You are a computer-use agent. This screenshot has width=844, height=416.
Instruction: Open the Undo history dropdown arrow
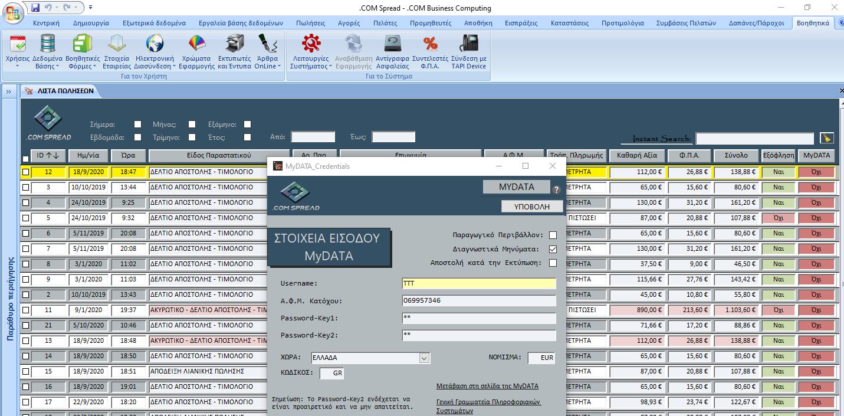(56, 8)
